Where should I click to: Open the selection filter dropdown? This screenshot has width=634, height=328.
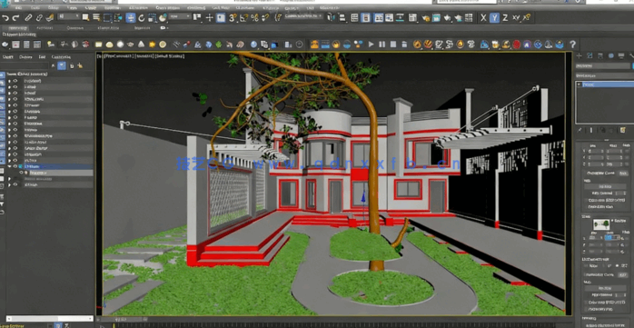coord(68,16)
